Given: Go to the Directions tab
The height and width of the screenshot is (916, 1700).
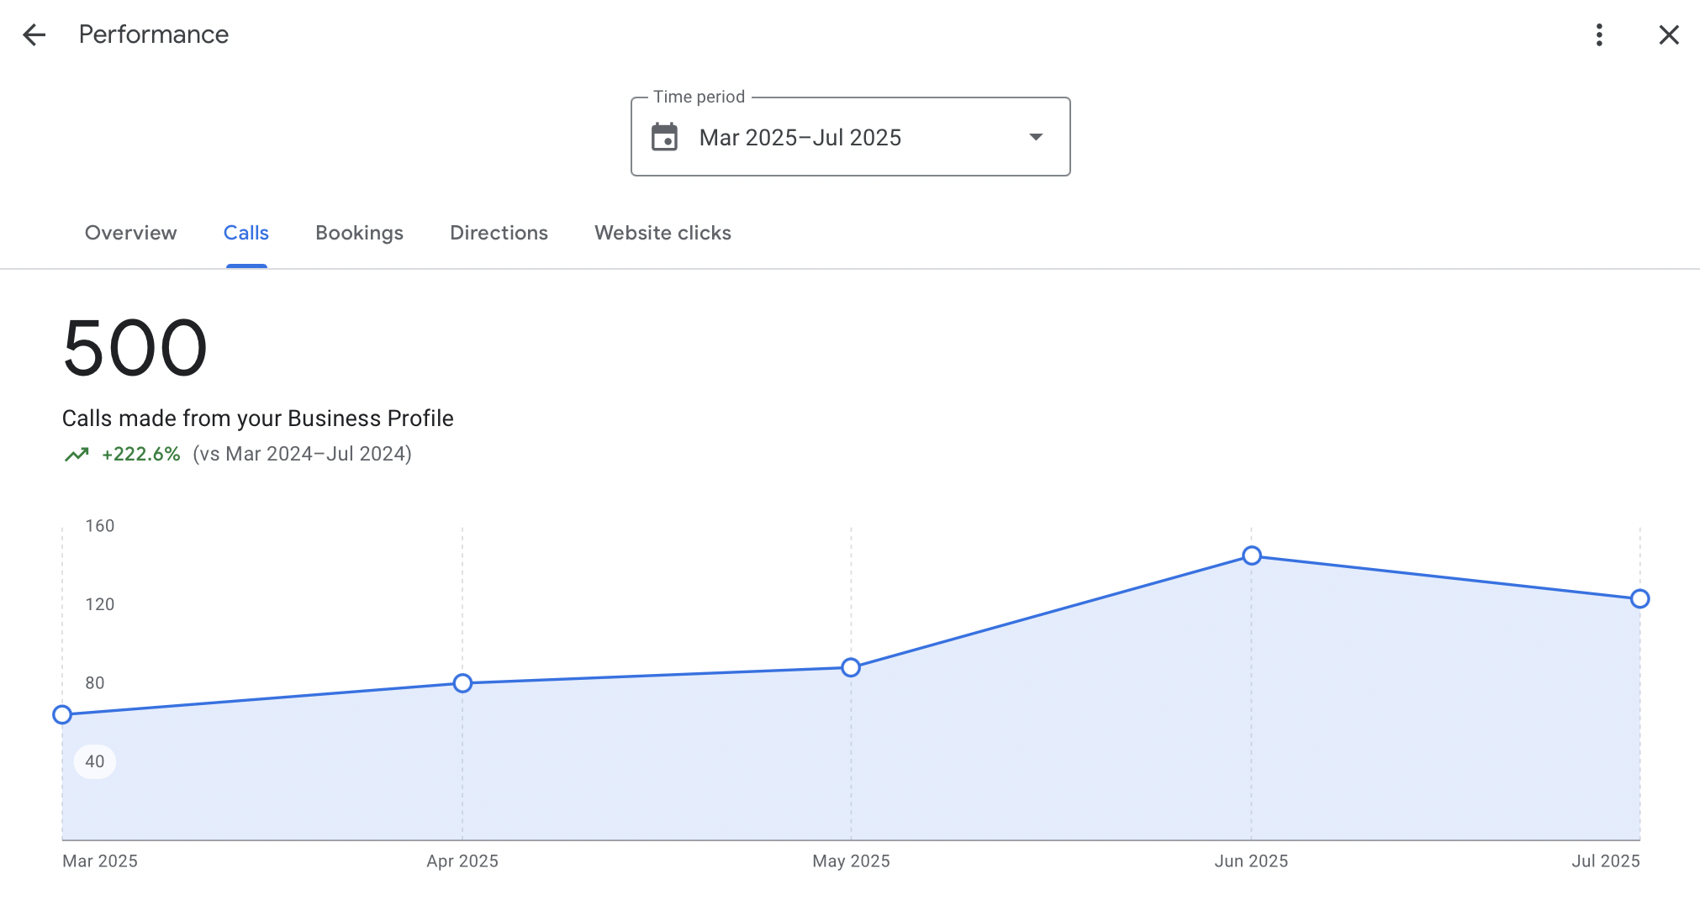Looking at the screenshot, I should point(499,233).
